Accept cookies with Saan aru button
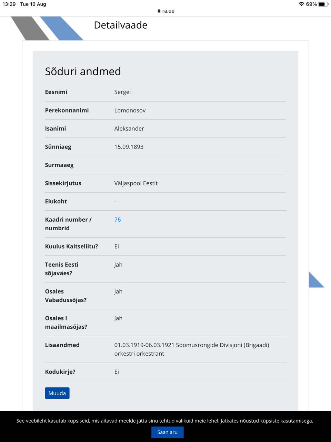Screen dimensions: 331x442 [167, 432]
